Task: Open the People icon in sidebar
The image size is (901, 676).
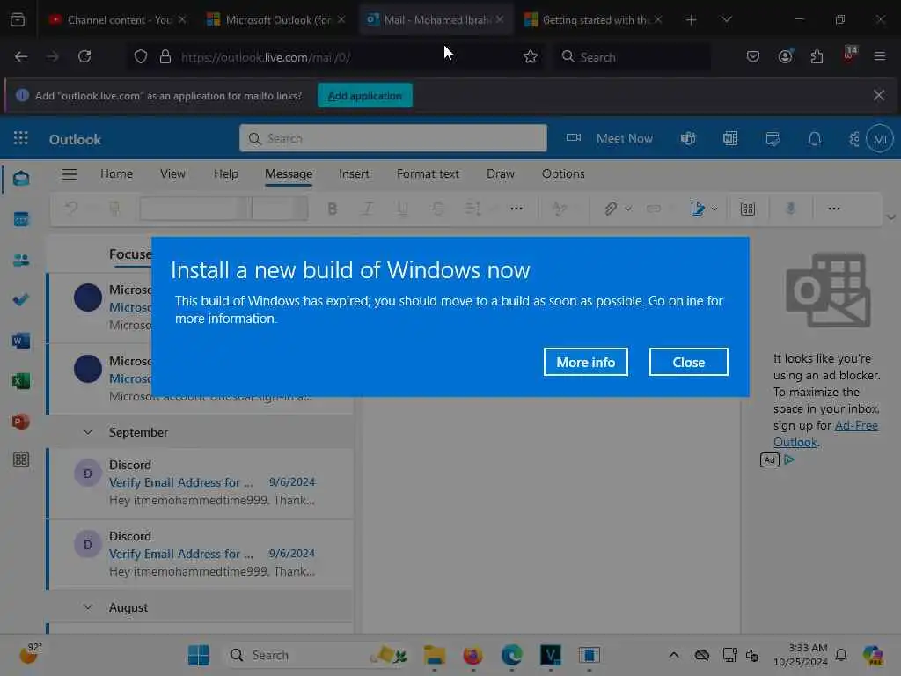Action: [x=21, y=260]
